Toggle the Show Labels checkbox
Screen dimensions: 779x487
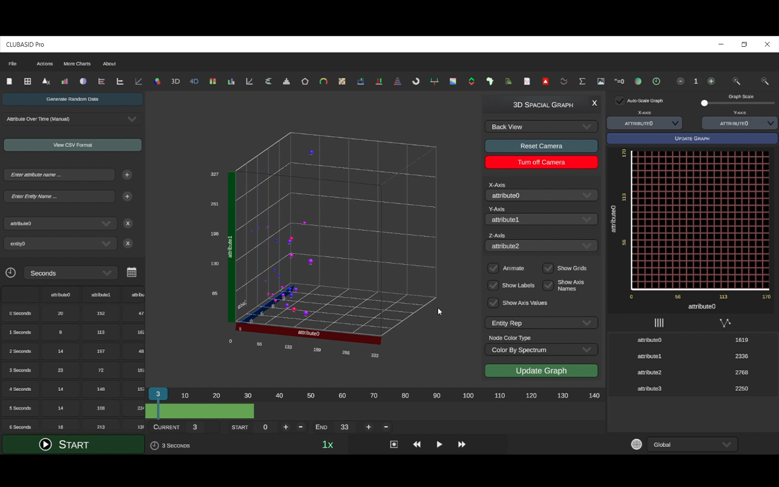[x=494, y=285]
